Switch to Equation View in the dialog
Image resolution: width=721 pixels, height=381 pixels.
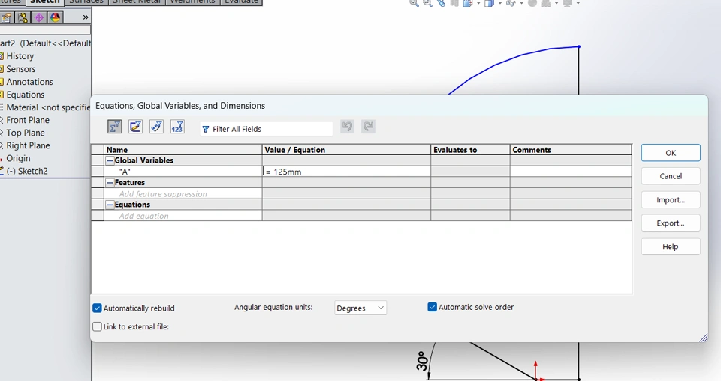[x=114, y=127]
